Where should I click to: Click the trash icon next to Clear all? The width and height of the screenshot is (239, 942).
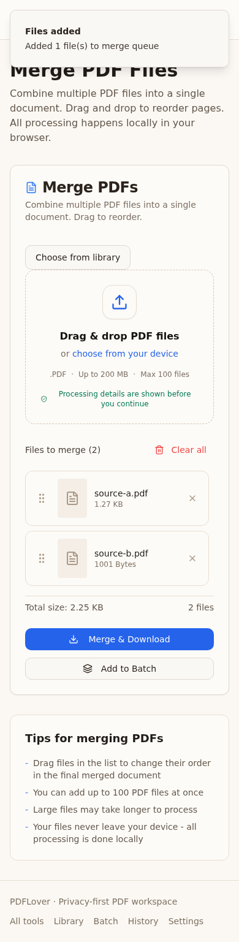(x=159, y=450)
